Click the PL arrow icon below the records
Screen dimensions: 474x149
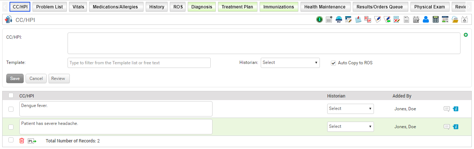pos(32,141)
